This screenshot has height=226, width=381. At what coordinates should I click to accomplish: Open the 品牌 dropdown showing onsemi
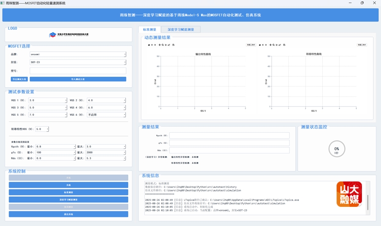(x=78, y=54)
